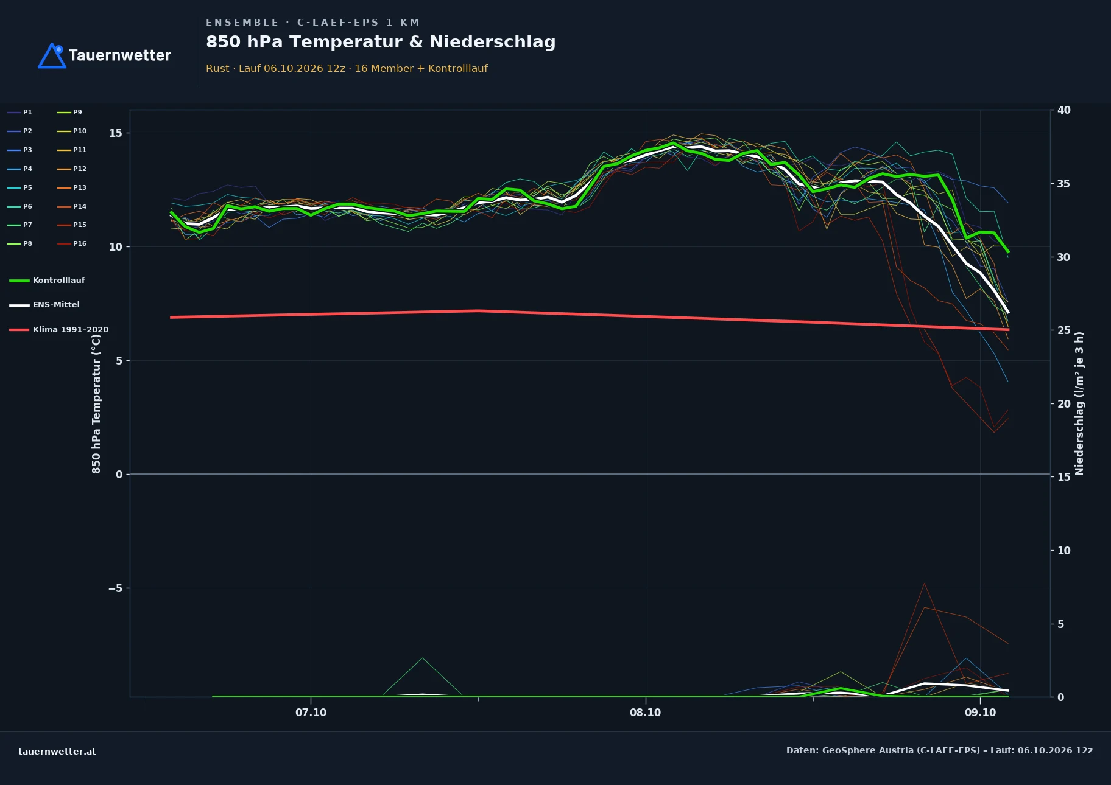Click the 40 tick on precipitation axis

[x=1064, y=110]
